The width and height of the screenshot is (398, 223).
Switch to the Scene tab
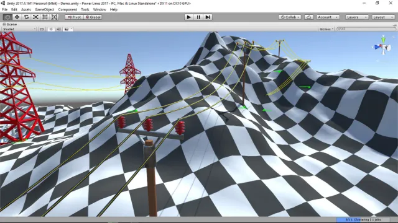tap(10, 24)
